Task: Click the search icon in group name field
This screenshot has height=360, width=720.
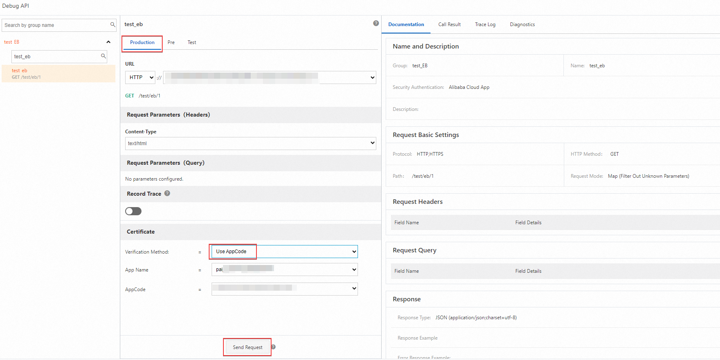Action: coord(113,25)
